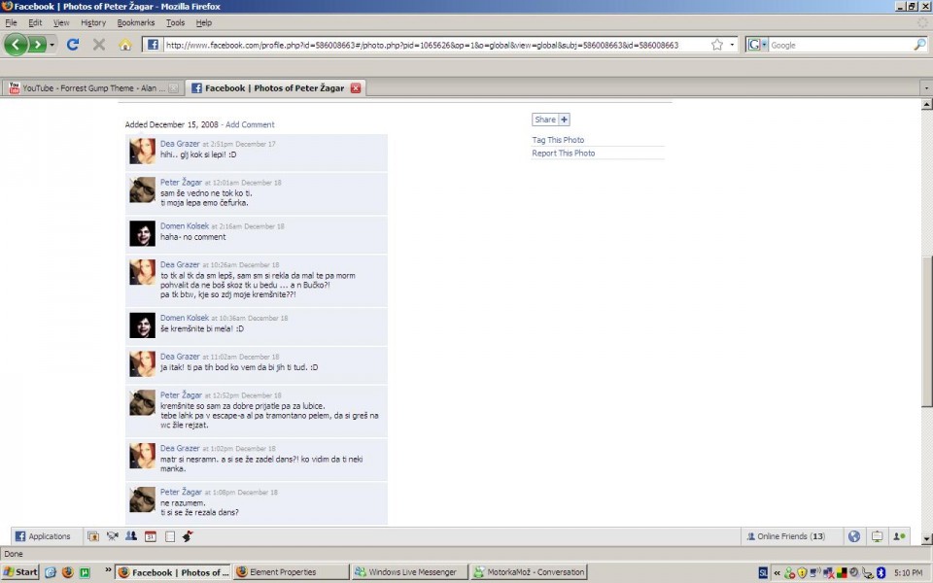Viewport: 933px width, 583px height.
Task: Expand the Quick Launch overflow chevron
Action: [108, 570]
